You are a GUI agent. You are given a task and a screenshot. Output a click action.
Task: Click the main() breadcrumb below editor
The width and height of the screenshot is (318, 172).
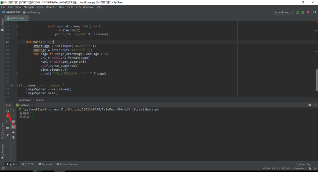coord(40,100)
